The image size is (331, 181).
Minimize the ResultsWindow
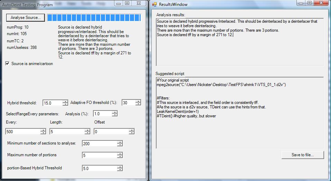(301, 3)
